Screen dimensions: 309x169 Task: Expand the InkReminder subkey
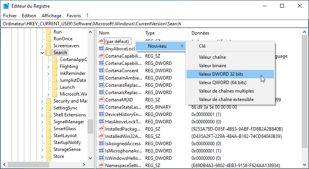point(49,73)
